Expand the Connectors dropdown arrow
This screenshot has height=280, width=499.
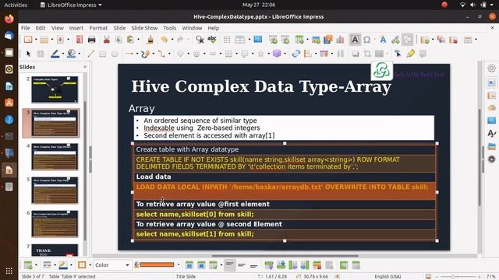click(x=169, y=54)
